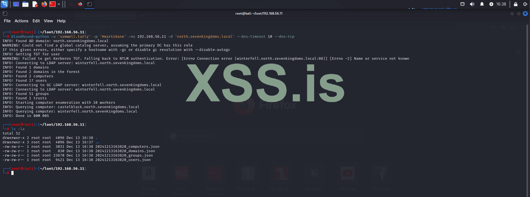This screenshot has height=197, width=530.
Task: Click the 'ls -la' command
Action: pyautogui.click(x=18, y=129)
